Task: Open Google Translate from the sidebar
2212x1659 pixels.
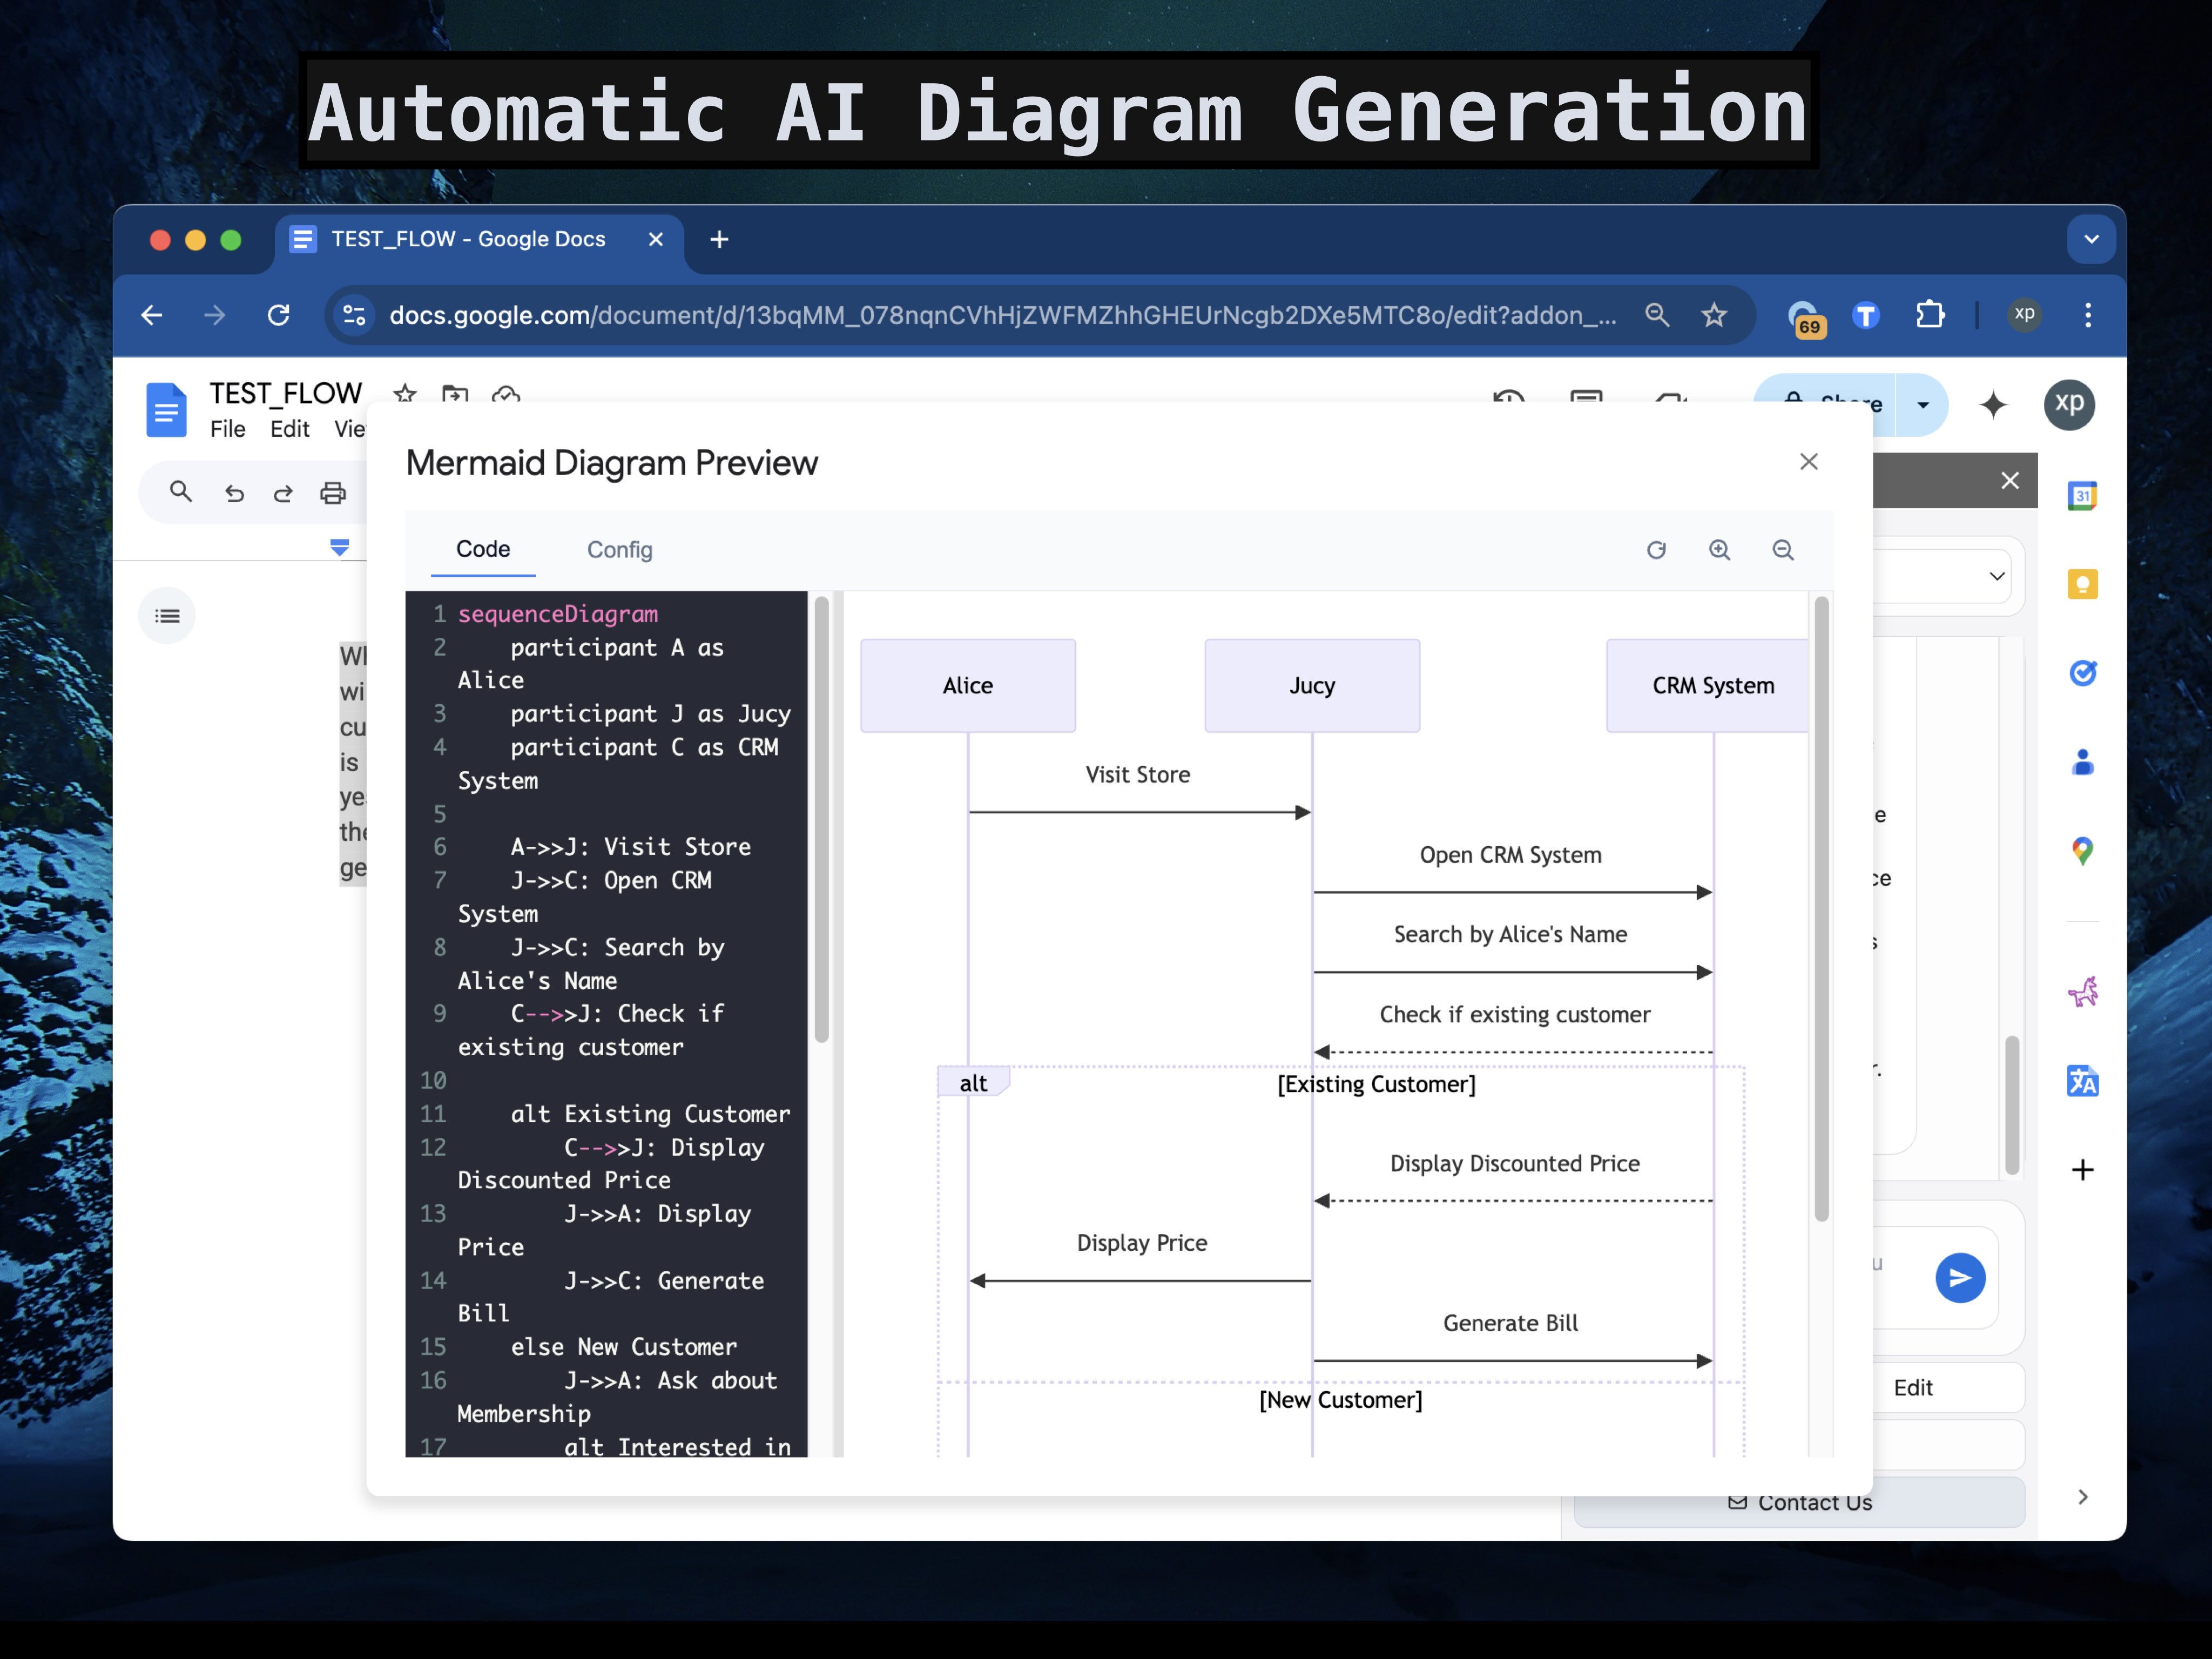Action: (2083, 1081)
